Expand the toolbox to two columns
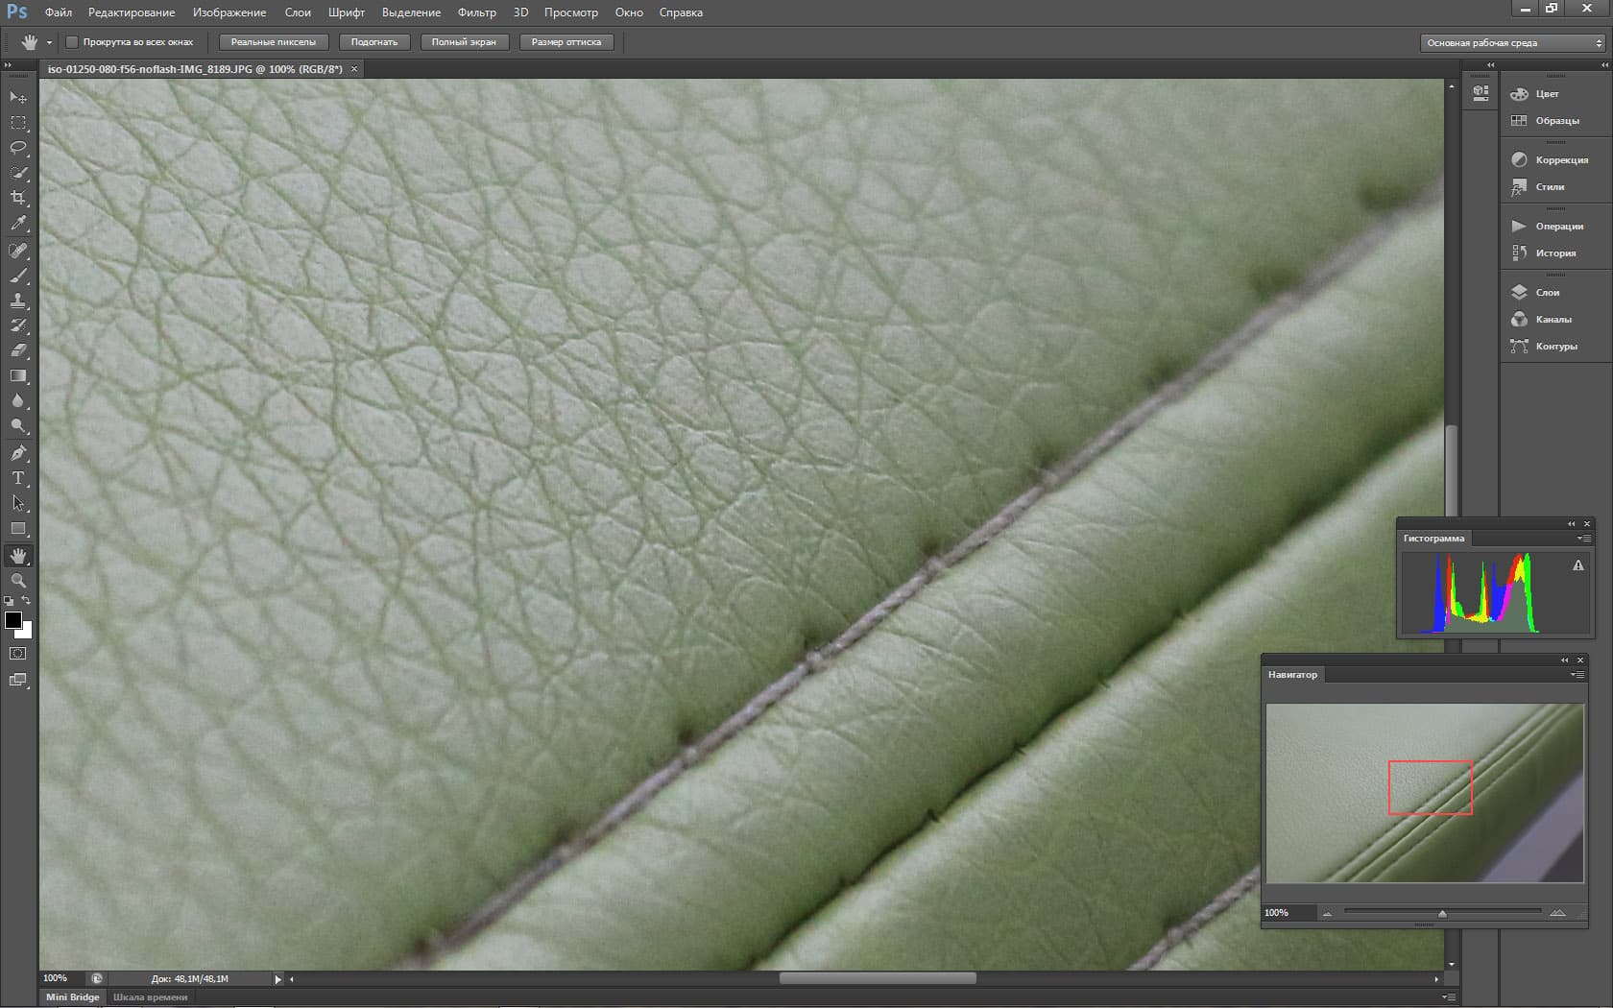The image size is (1613, 1008). click(9, 64)
